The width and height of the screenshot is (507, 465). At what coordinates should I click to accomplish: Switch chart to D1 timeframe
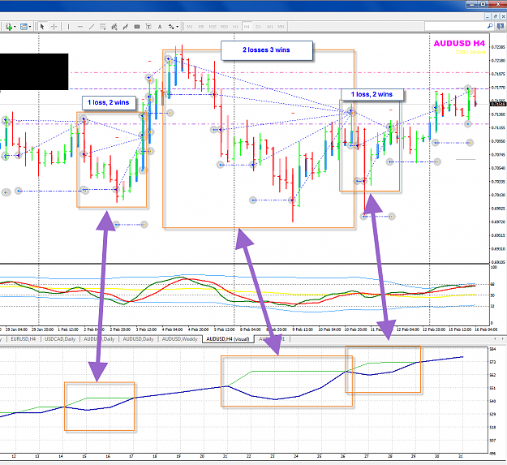tap(258, 27)
